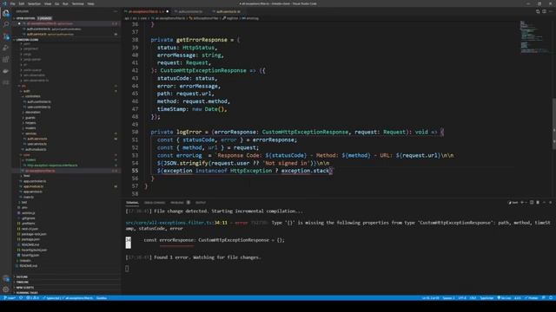Click UTF-8 encoding in status bar
This screenshot has width=556, height=312.
pos(462,298)
